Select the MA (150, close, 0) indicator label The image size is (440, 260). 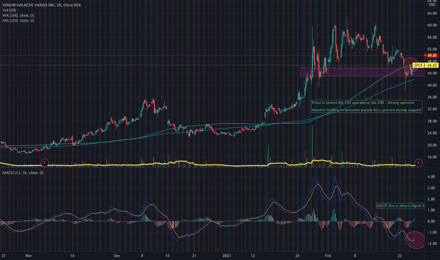coord(18,20)
